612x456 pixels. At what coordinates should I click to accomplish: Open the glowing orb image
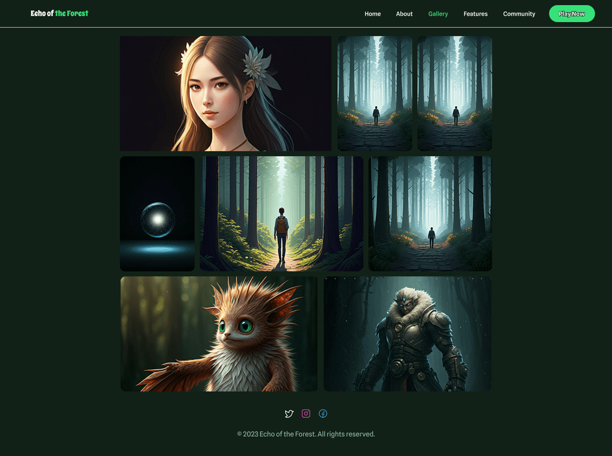tap(157, 214)
